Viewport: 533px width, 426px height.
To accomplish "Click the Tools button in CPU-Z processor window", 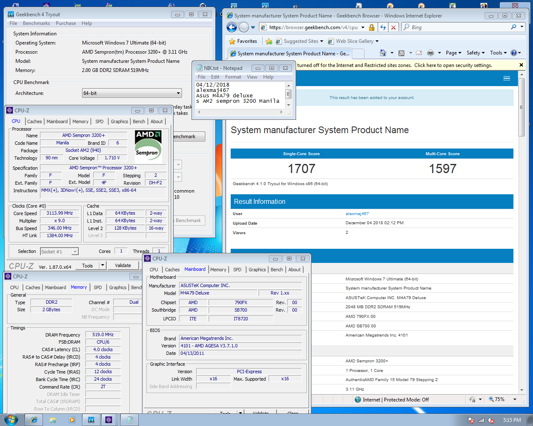I will click(x=87, y=265).
